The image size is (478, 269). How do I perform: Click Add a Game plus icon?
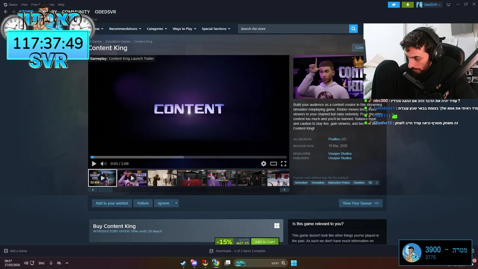pyautogui.click(x=6, y=251)
